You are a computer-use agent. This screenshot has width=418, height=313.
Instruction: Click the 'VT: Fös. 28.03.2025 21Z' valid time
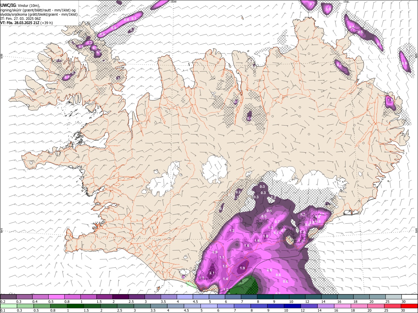pyautogui.click(x=20, y=23)
